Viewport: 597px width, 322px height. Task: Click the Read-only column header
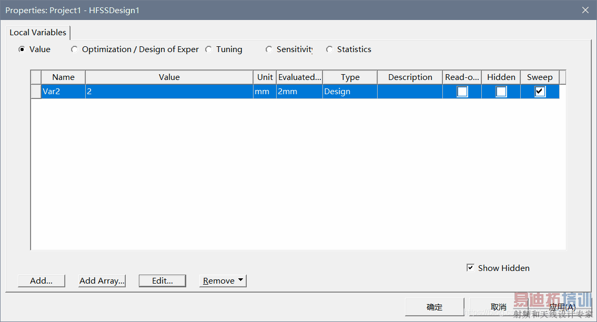[462, 77]
